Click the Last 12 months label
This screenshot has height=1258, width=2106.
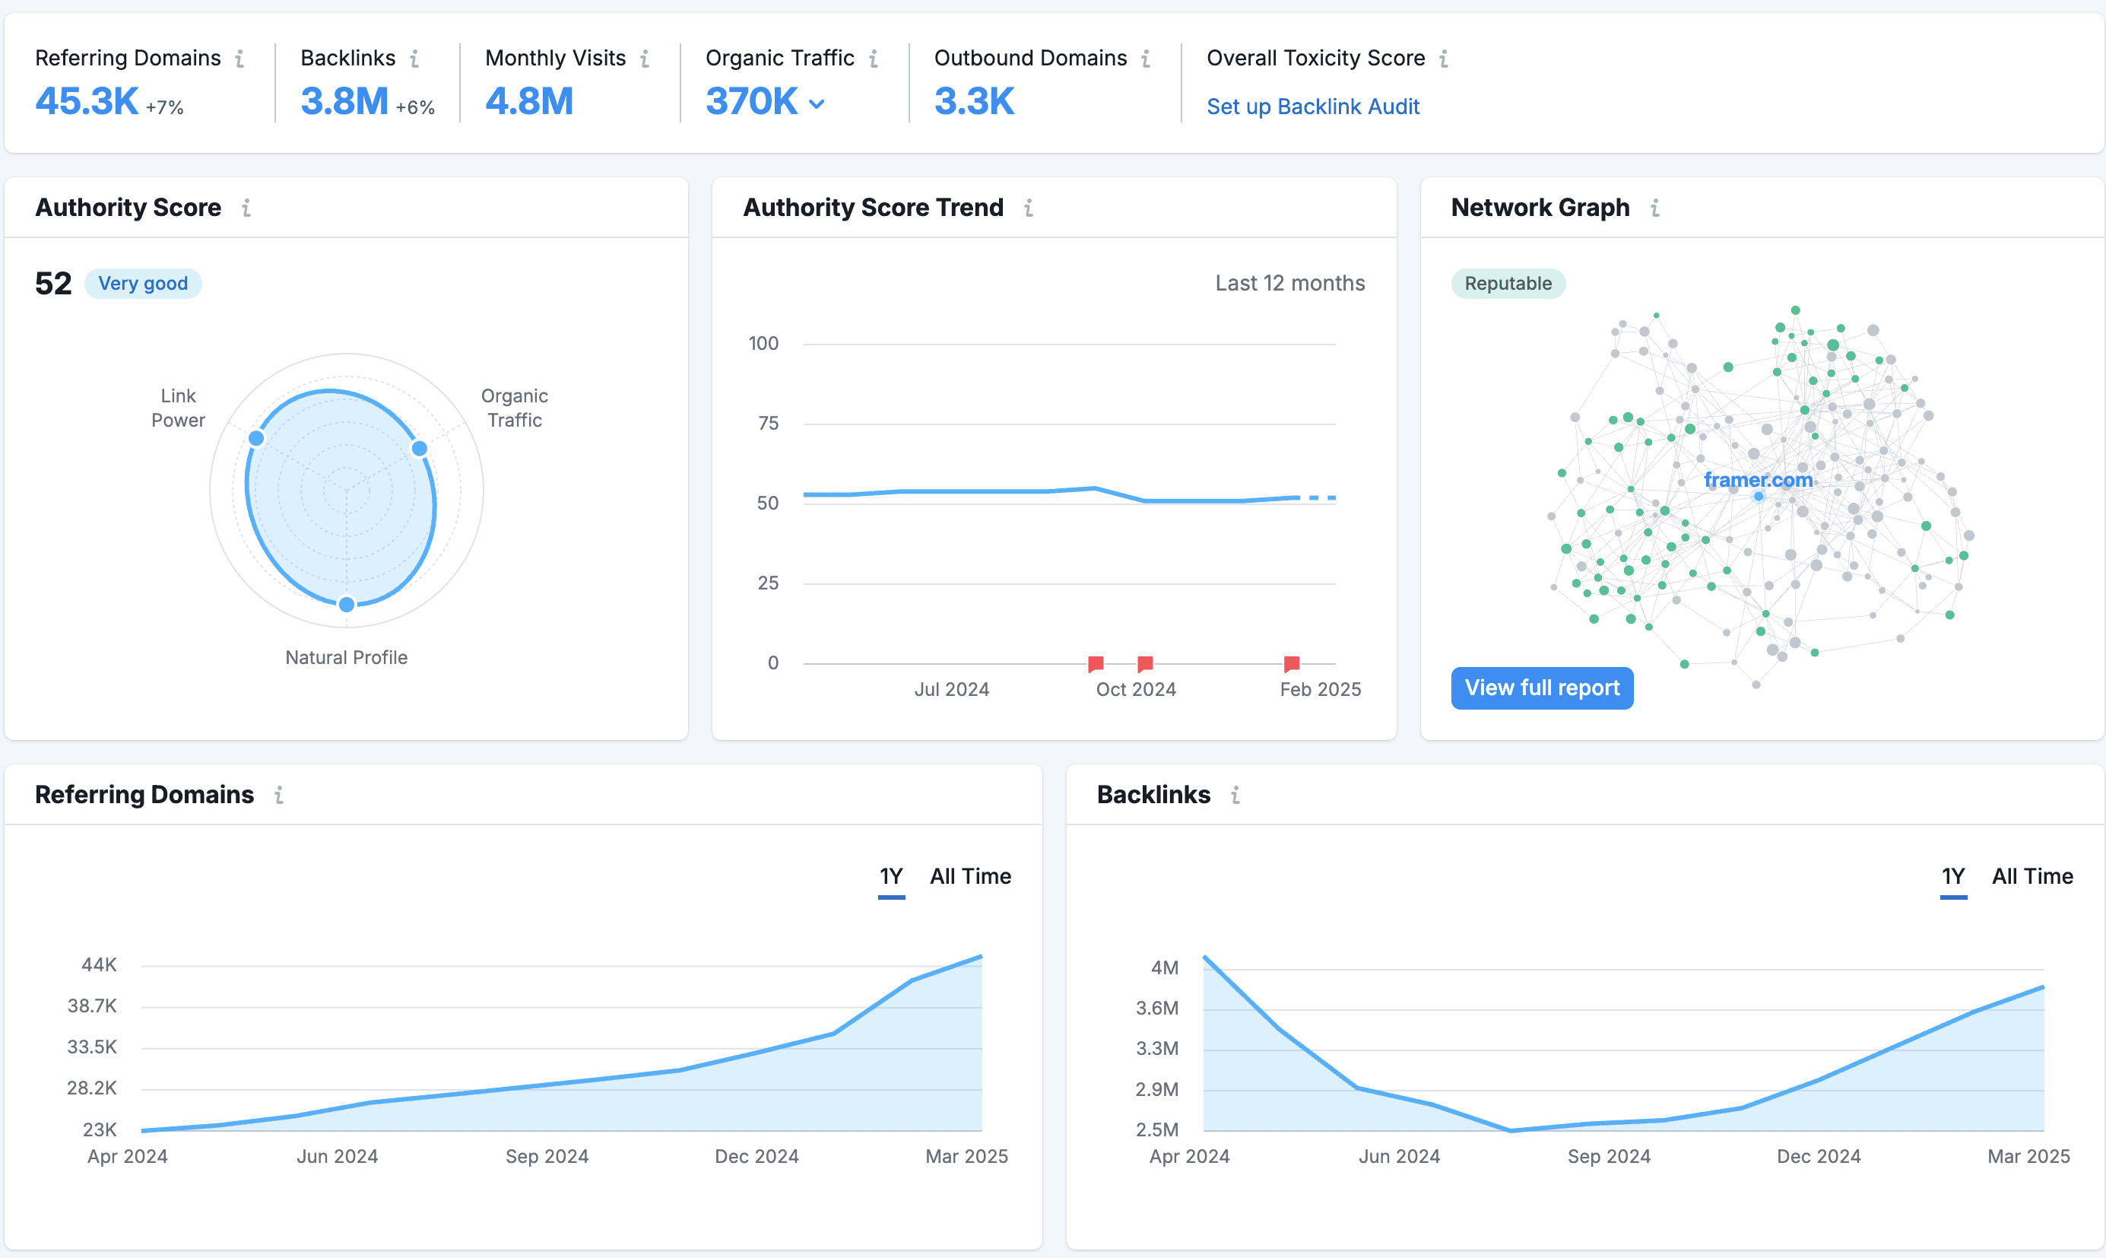pyautogui.click(x=1289, y=283)
